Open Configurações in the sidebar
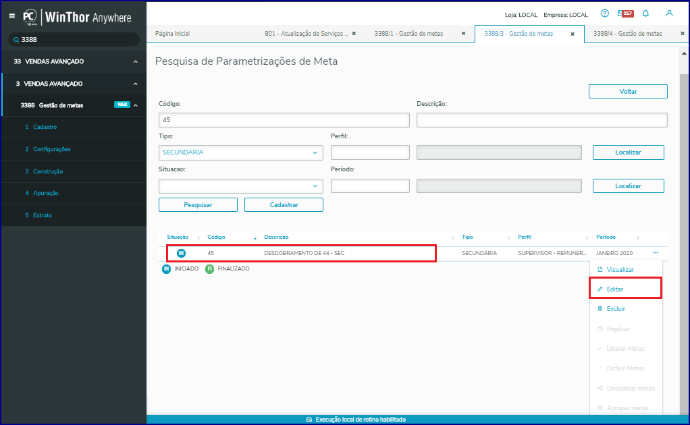Viewport: 690px width, 425px height. point(51,150)
